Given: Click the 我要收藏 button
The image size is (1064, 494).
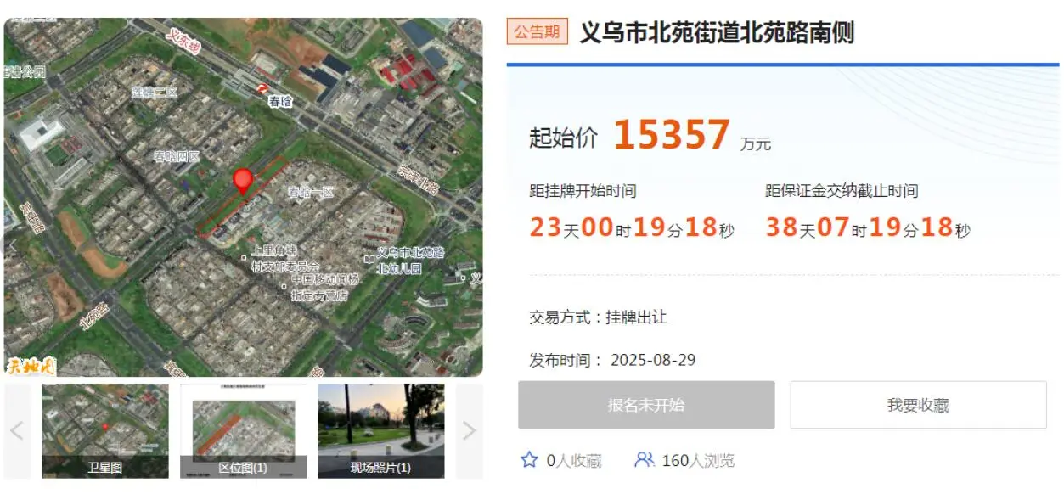Looking at the screenshot, I should coord(918,405).
